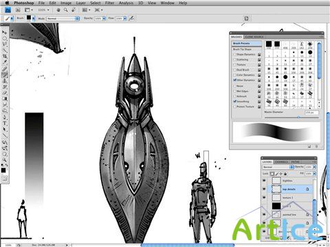
Task: Click the Zoom magnifier in the application bar
Action: click(x=66, y=10)
